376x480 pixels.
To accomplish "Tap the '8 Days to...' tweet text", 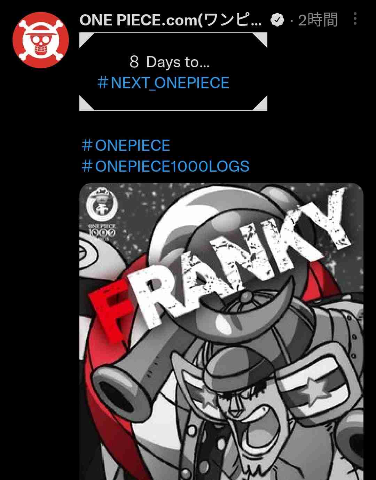I will click(170, 62).
